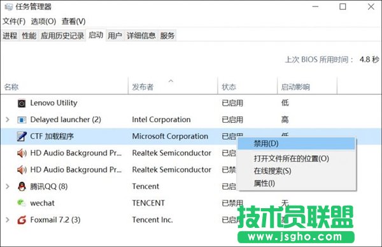Screen dimensions: 382x247
Task: Select the CTF 加载程序 name text
Action: coord(52,136)
